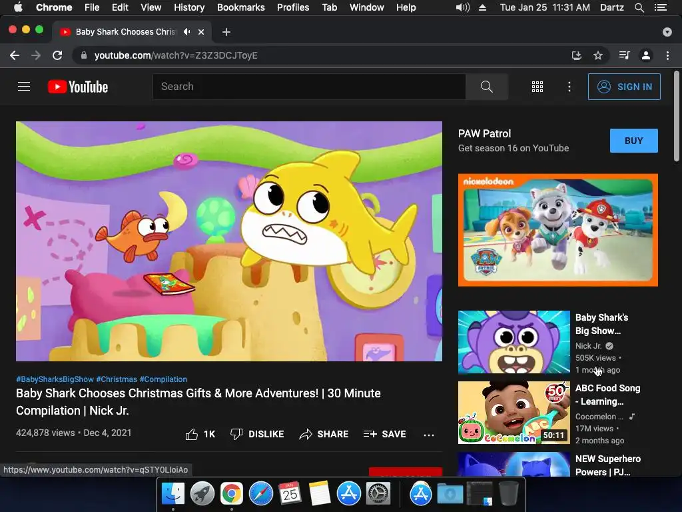682x512 pixels.
Task: Bookmark this page with star
Action: [598, 55]
